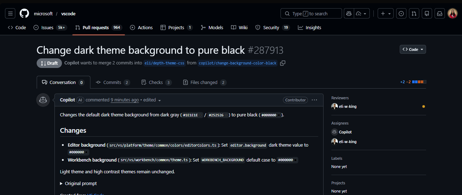462x195 pixels.
Task: Click the #252526 color swatch dot
Action: 226,115
